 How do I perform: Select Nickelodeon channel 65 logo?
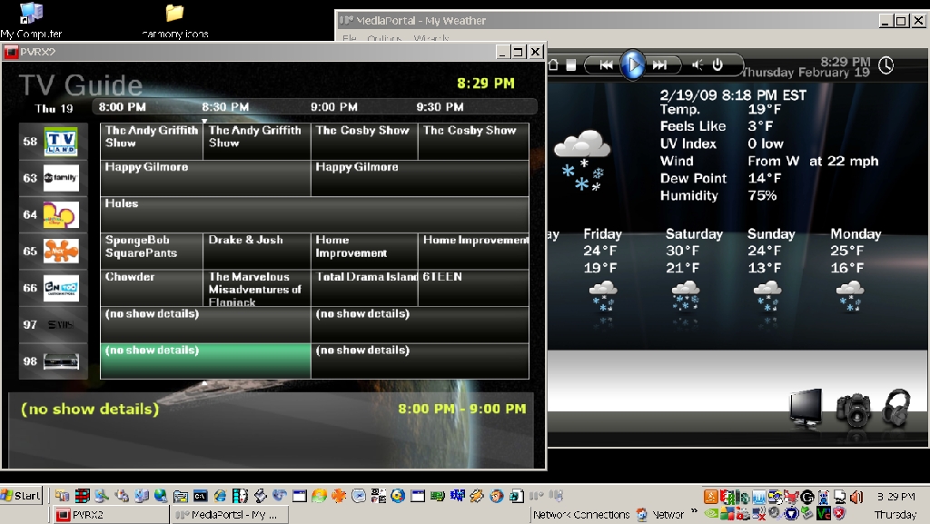[x=61, y=252]
